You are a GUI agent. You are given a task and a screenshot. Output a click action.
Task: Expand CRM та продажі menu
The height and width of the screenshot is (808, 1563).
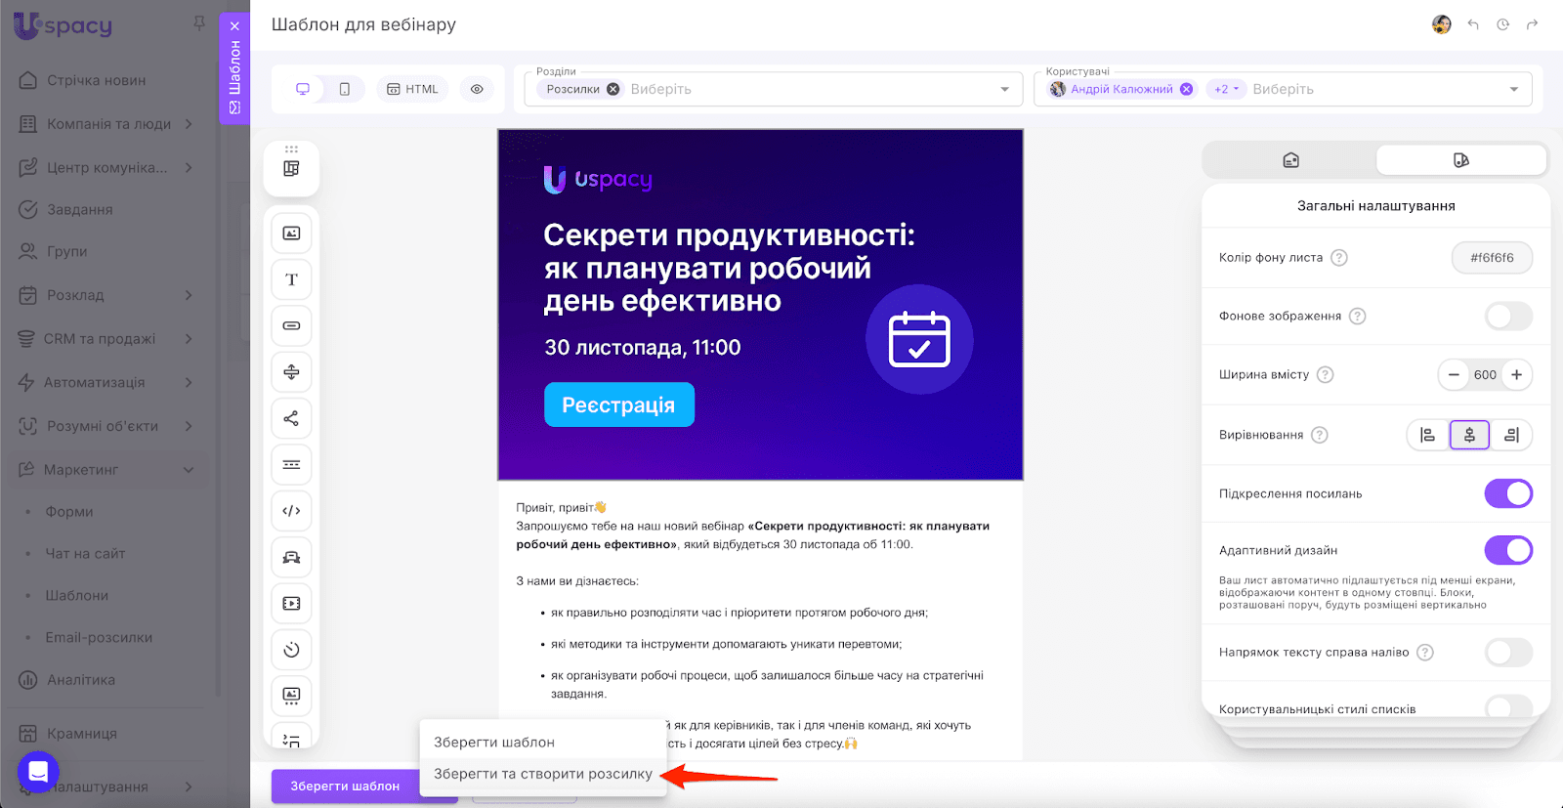(x=189, y=339)
